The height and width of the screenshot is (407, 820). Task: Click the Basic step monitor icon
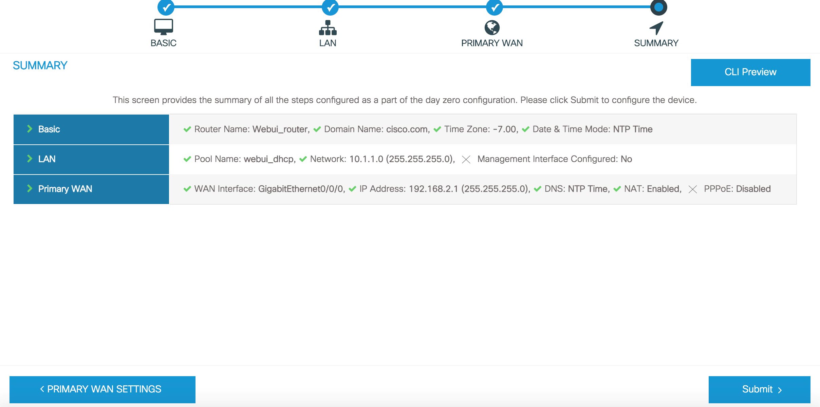164,27
